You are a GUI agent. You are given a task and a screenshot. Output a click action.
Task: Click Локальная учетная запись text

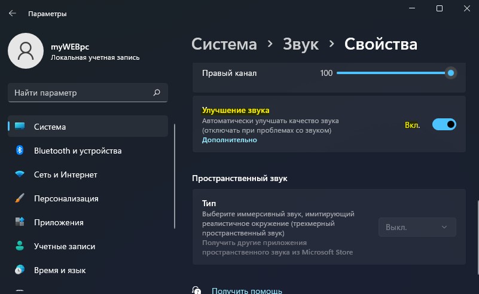[x=95, y=57]
